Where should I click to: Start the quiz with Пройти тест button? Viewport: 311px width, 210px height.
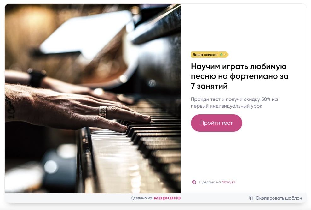point(216,123)
